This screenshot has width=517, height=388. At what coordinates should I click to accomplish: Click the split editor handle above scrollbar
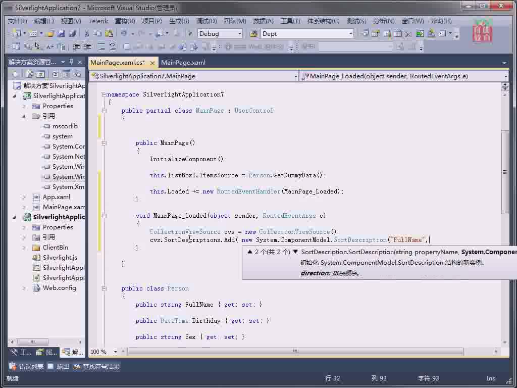click(x=504, y=86)
